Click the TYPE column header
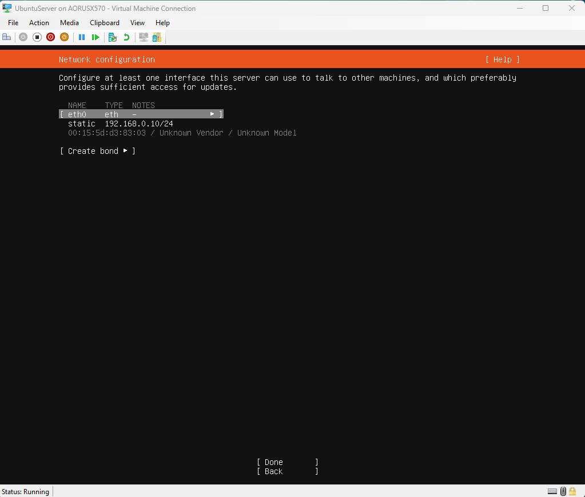Screen dimensions: 585x497 pos(114,105)
